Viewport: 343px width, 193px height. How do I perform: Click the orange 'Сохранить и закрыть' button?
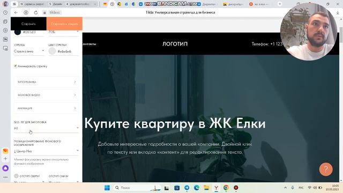(64, 24)
